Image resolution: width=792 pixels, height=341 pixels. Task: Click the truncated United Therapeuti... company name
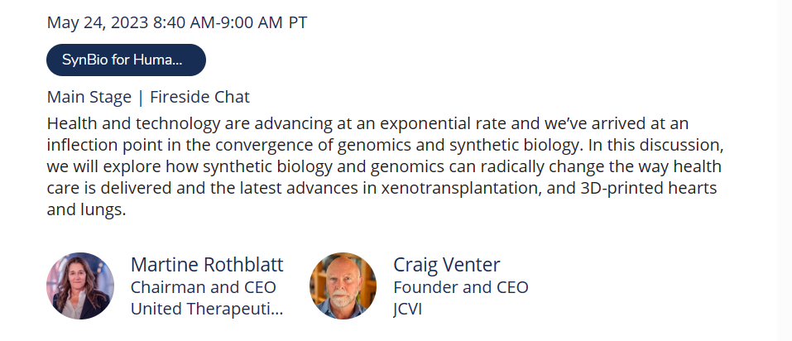click(x=207, y=308)
